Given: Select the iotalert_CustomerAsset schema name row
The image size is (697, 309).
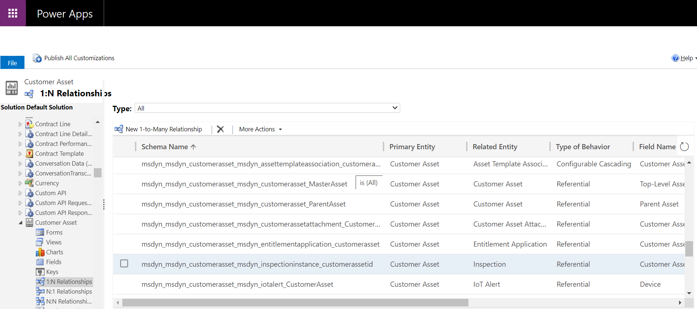Looking at the screenshot, I should click(237, 284).
